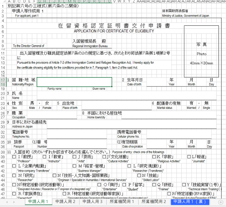Click the 女 Female option text
Viewport: 226px width, 207px height.
click(47, 103)
